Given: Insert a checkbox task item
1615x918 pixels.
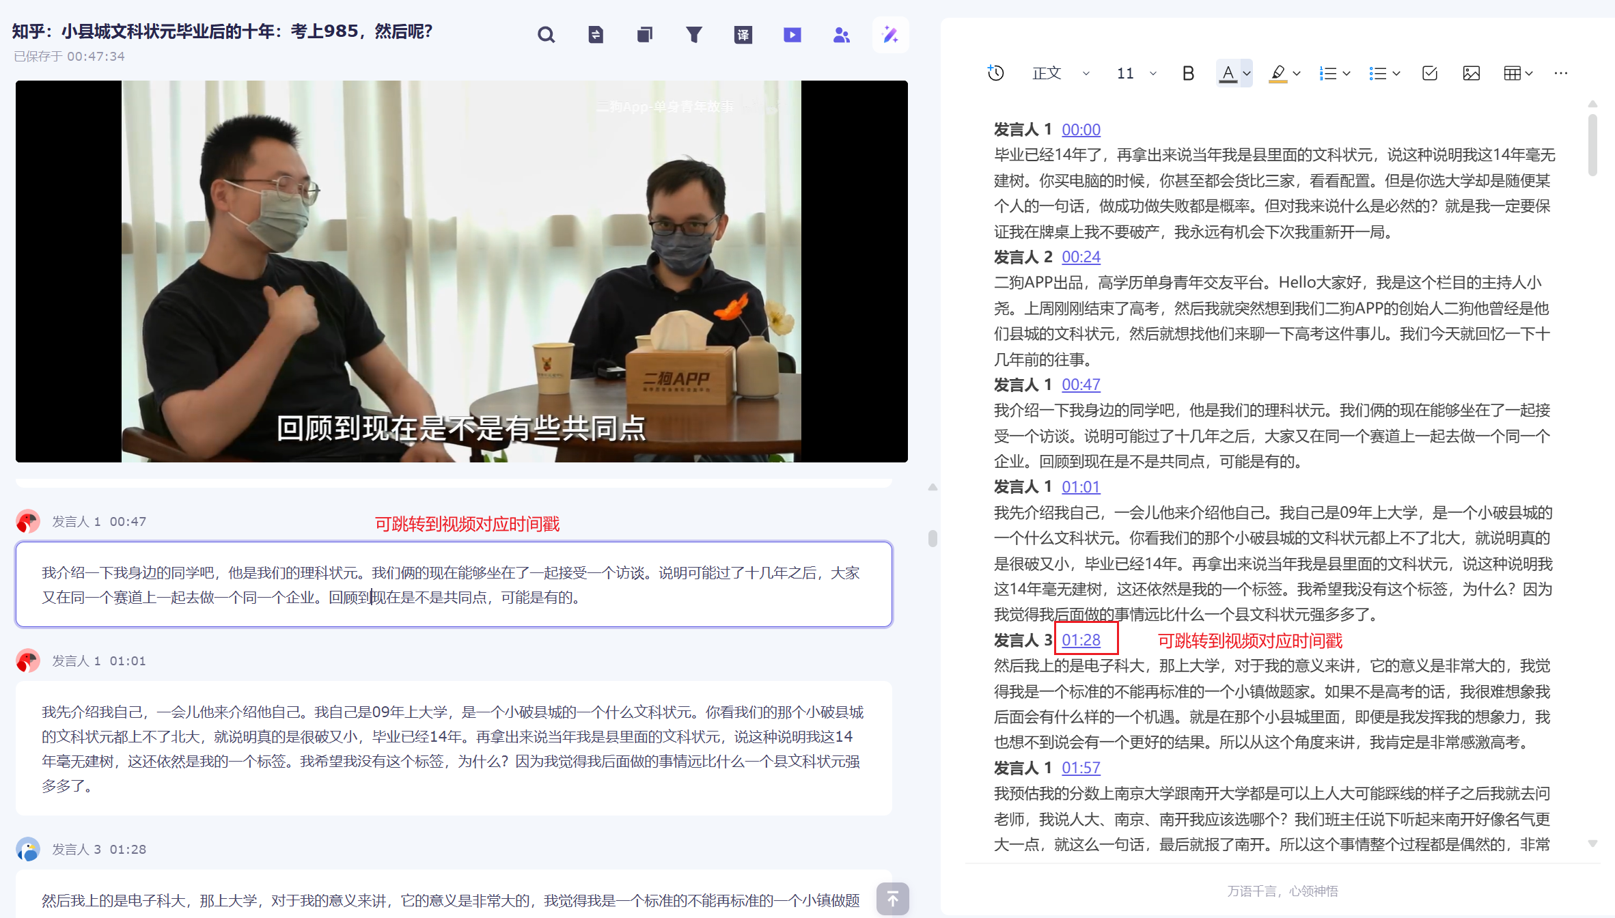Looking at the screenshot, I should [1429, 73].
